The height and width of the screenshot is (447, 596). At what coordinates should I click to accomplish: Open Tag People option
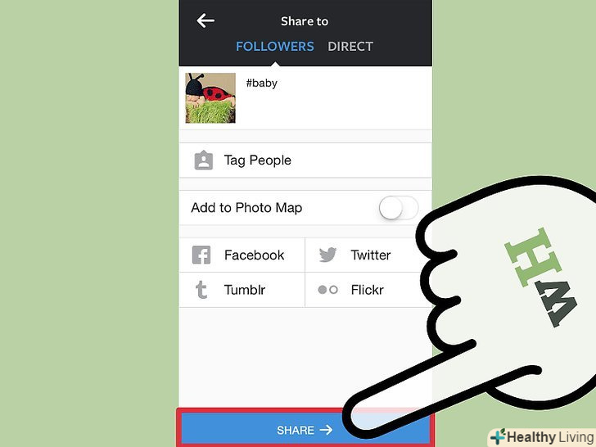coord(305,160)
